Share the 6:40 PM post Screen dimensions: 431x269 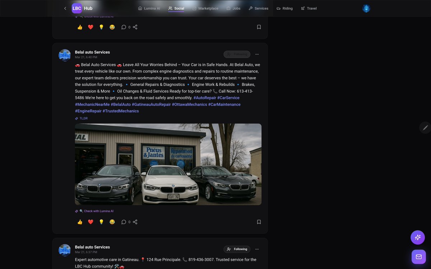pyautogui.click(x=135, y=222)
